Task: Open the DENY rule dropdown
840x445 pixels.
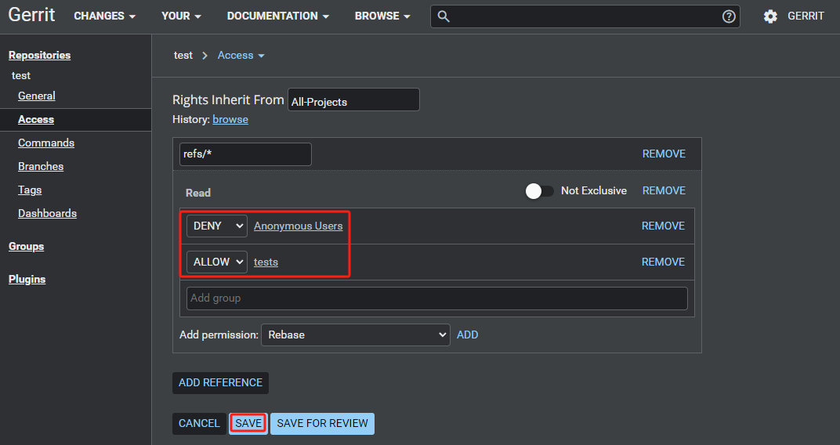Action: click(216, 226)
